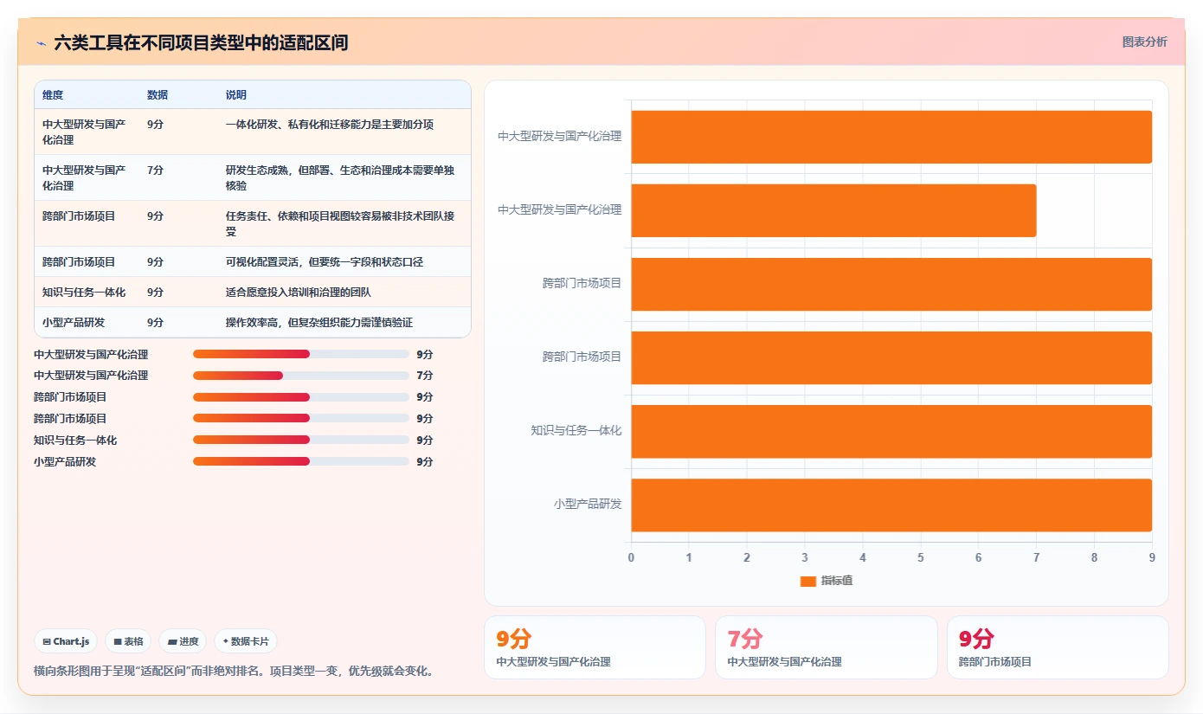Screen dimensions: 1203x714
Task: Click the 小型产品研发 axis label in the chart
Action: (x=588, y=504)
